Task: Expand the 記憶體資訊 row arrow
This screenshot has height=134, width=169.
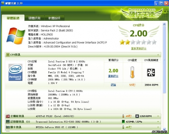Action: 158,122
